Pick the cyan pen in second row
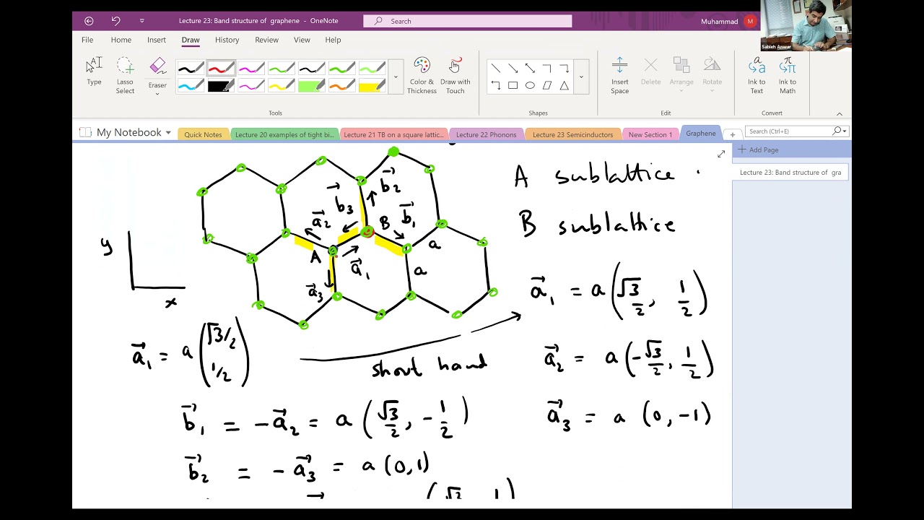This screenshot has height=520, width=924. pos(191,86)
